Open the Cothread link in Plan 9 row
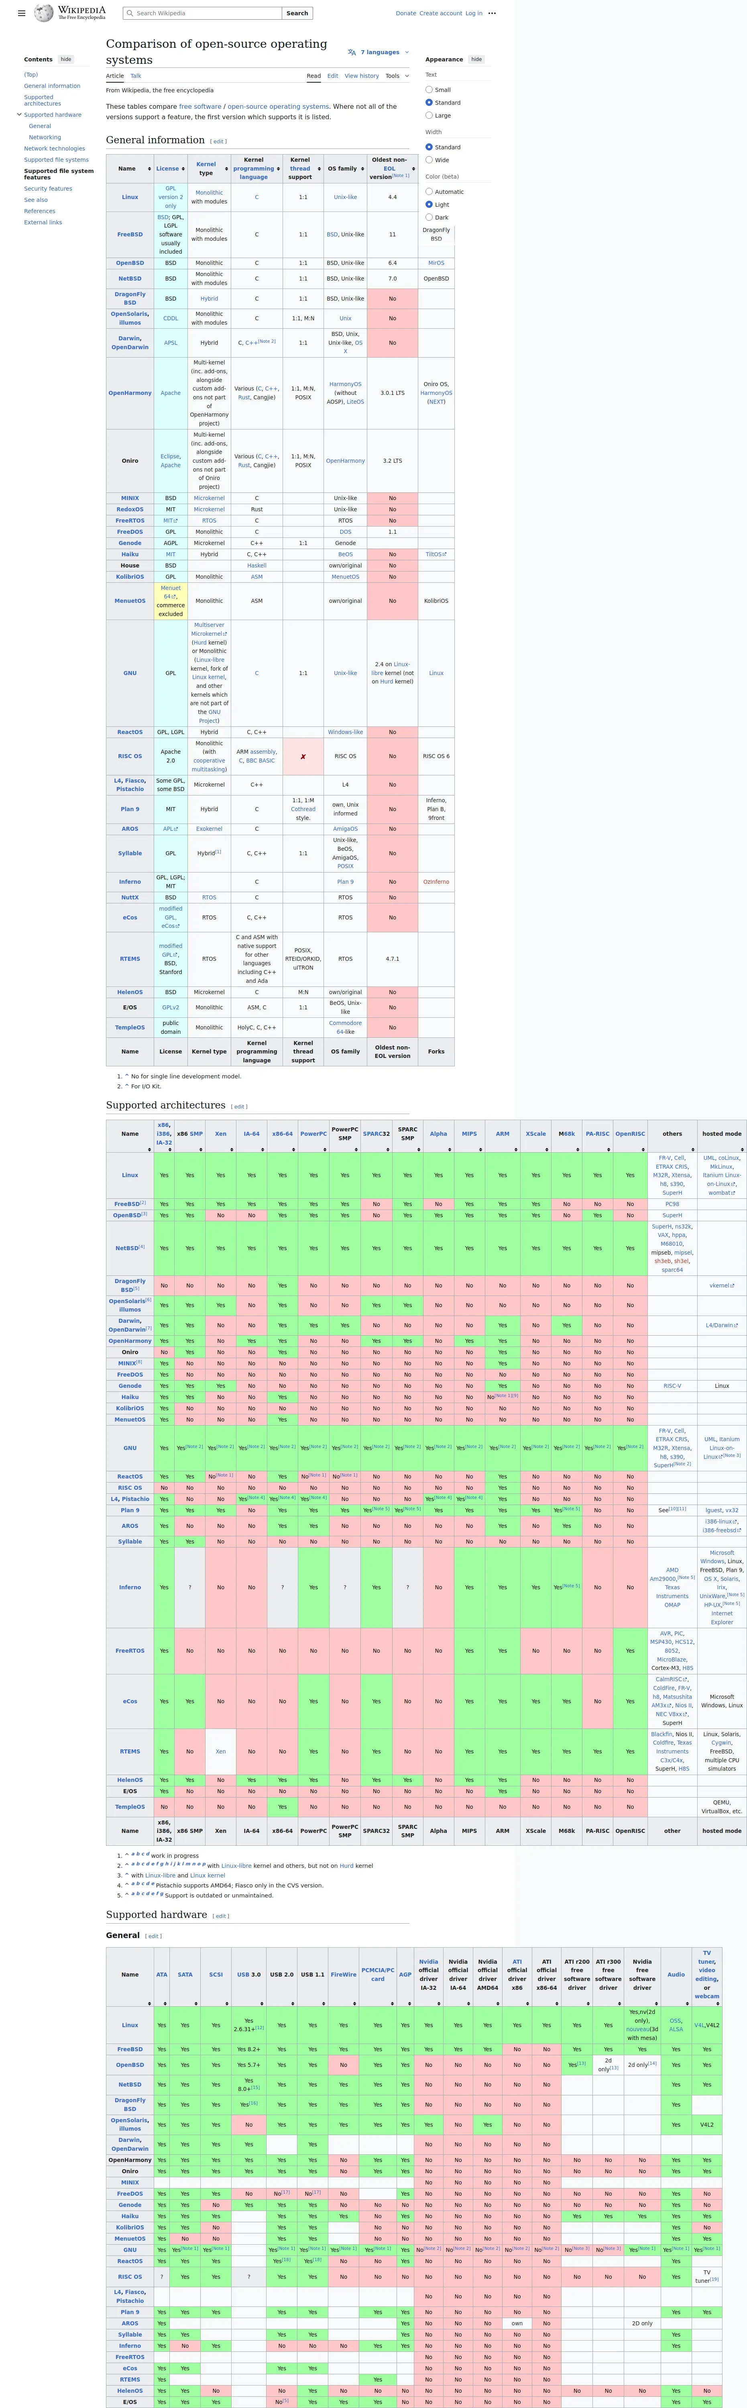Image resolution: width=747 pixels, height=2408 pixels. (x=303, y=809)
